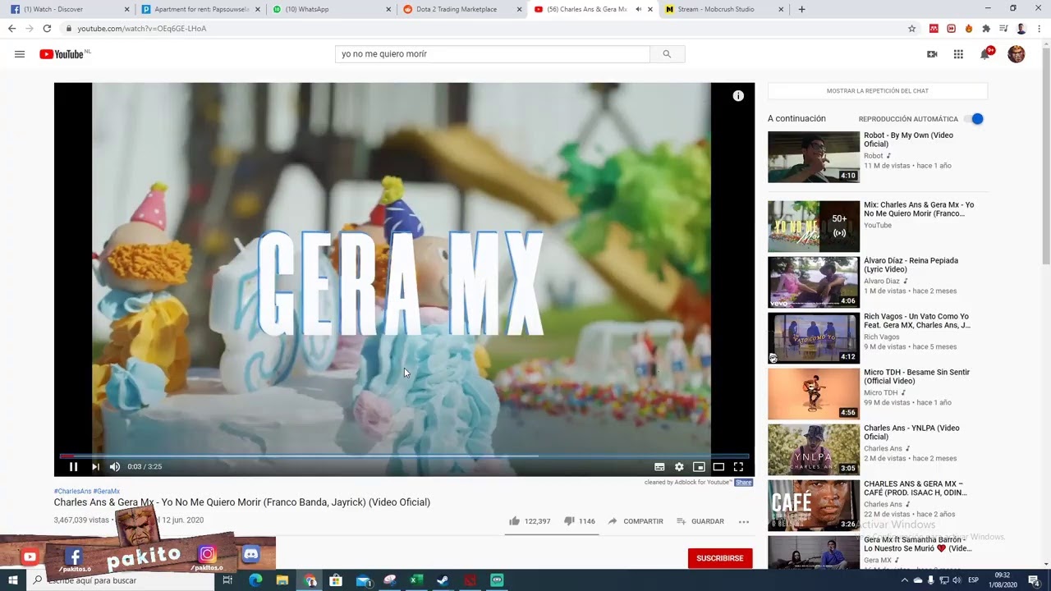This screenshot has width=1051, height=591.
Task: Switch to the WhatsApp tab
Action: pos(331,9)
